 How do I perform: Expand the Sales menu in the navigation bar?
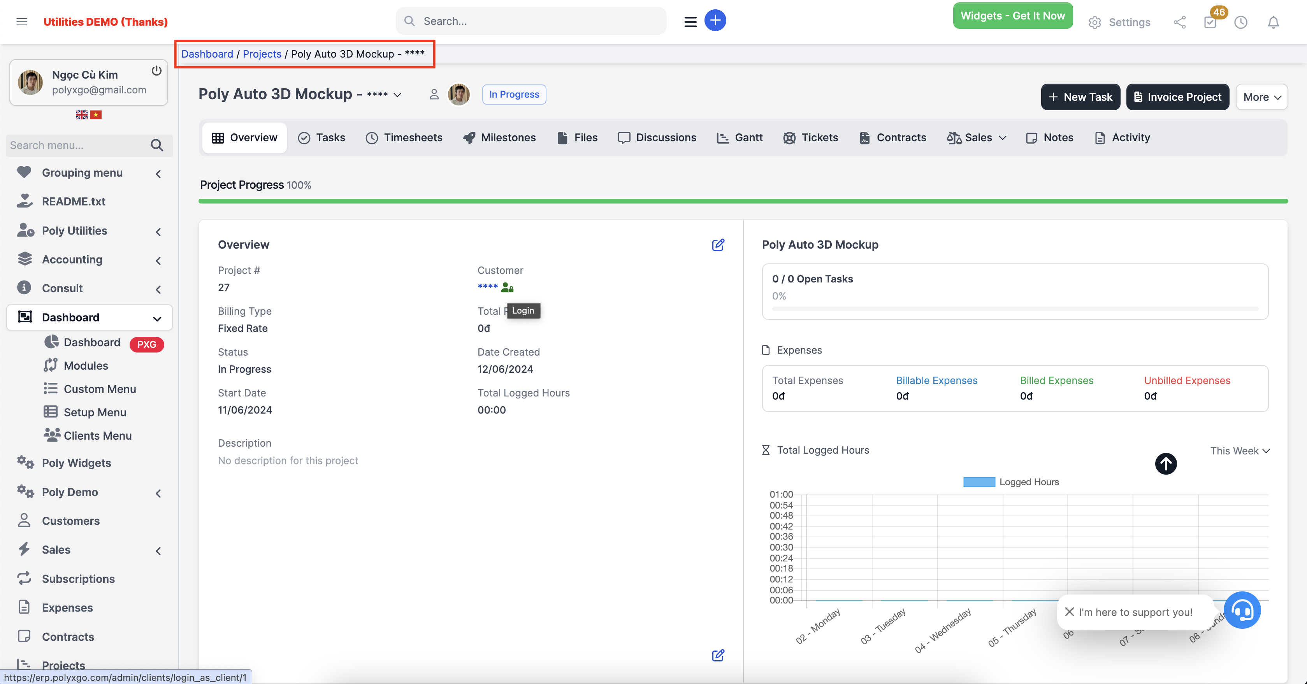[976, 137]
